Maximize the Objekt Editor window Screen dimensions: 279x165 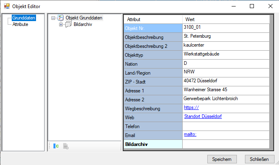pyautogui.click(x=252, y=6)
